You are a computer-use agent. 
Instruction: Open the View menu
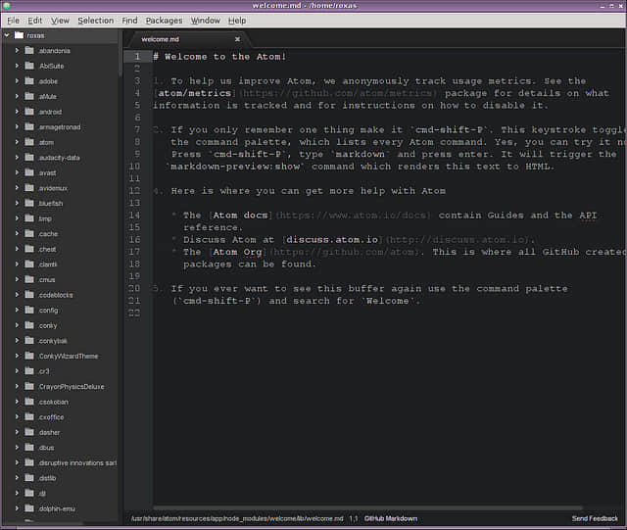tap(60, 21)
